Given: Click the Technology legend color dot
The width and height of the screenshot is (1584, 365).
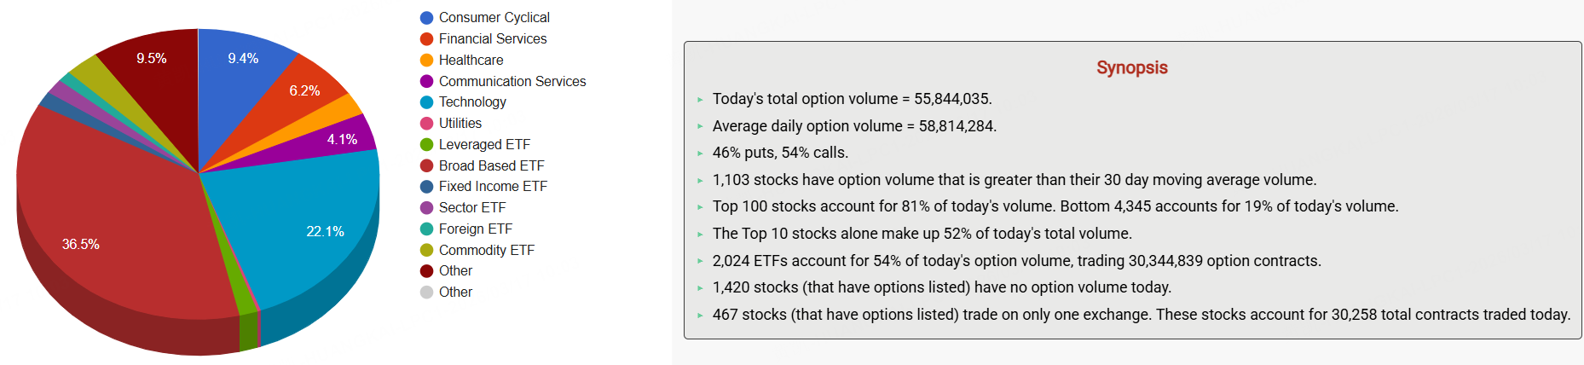Looking at the screenshot, I should click(426, 102).
